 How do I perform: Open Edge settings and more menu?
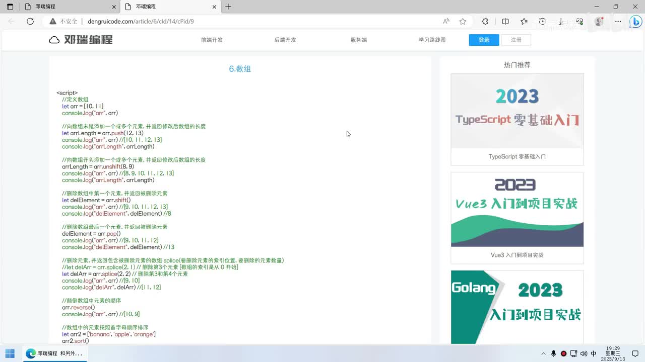click(617, 21)
